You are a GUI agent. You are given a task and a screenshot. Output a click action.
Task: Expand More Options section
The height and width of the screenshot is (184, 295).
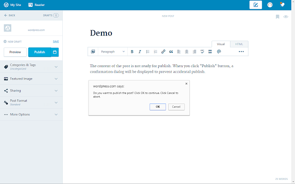click(x=31, y=115)
